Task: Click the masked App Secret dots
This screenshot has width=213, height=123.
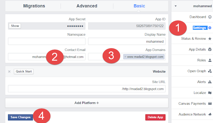Action: coord(75,26)
